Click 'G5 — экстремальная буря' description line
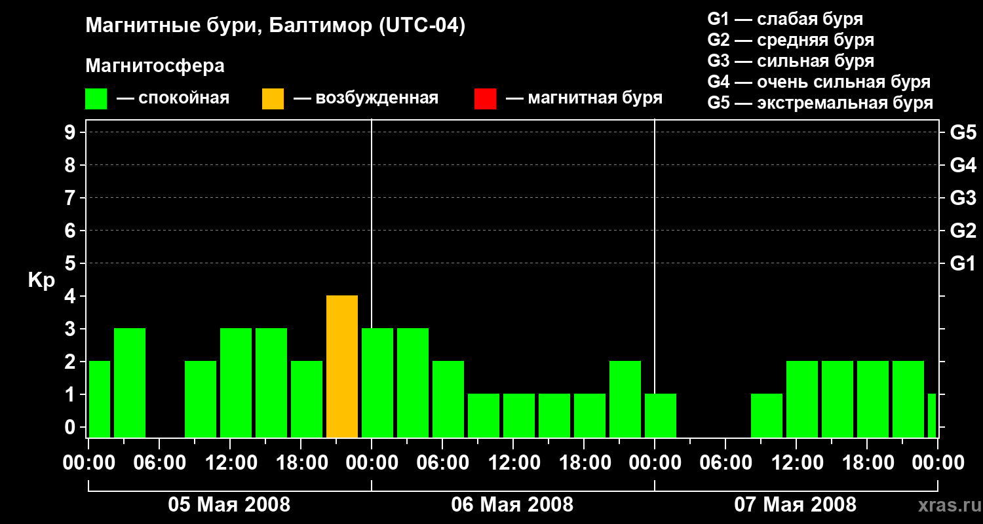983x524 pixels. [x=820, y=103]
